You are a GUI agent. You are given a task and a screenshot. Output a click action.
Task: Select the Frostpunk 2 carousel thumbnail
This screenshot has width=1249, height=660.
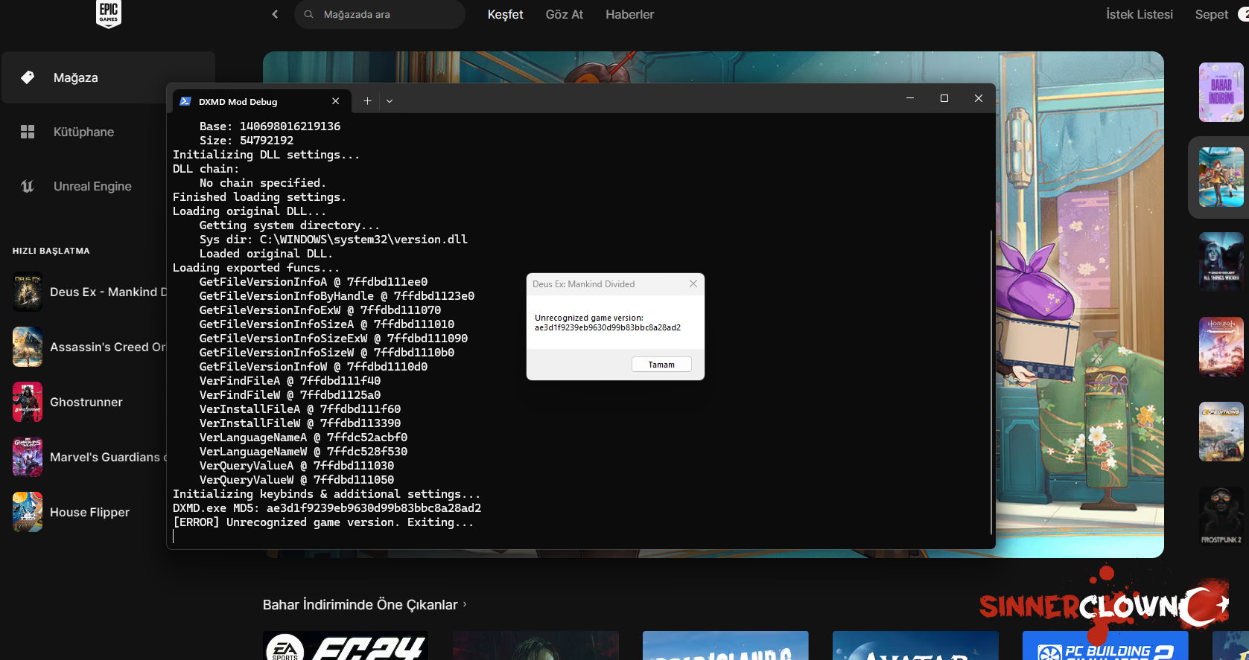click(x=1221, y=516)
